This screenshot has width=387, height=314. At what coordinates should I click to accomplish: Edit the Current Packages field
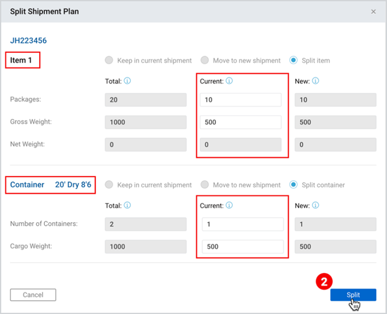[x=241, y=100]
